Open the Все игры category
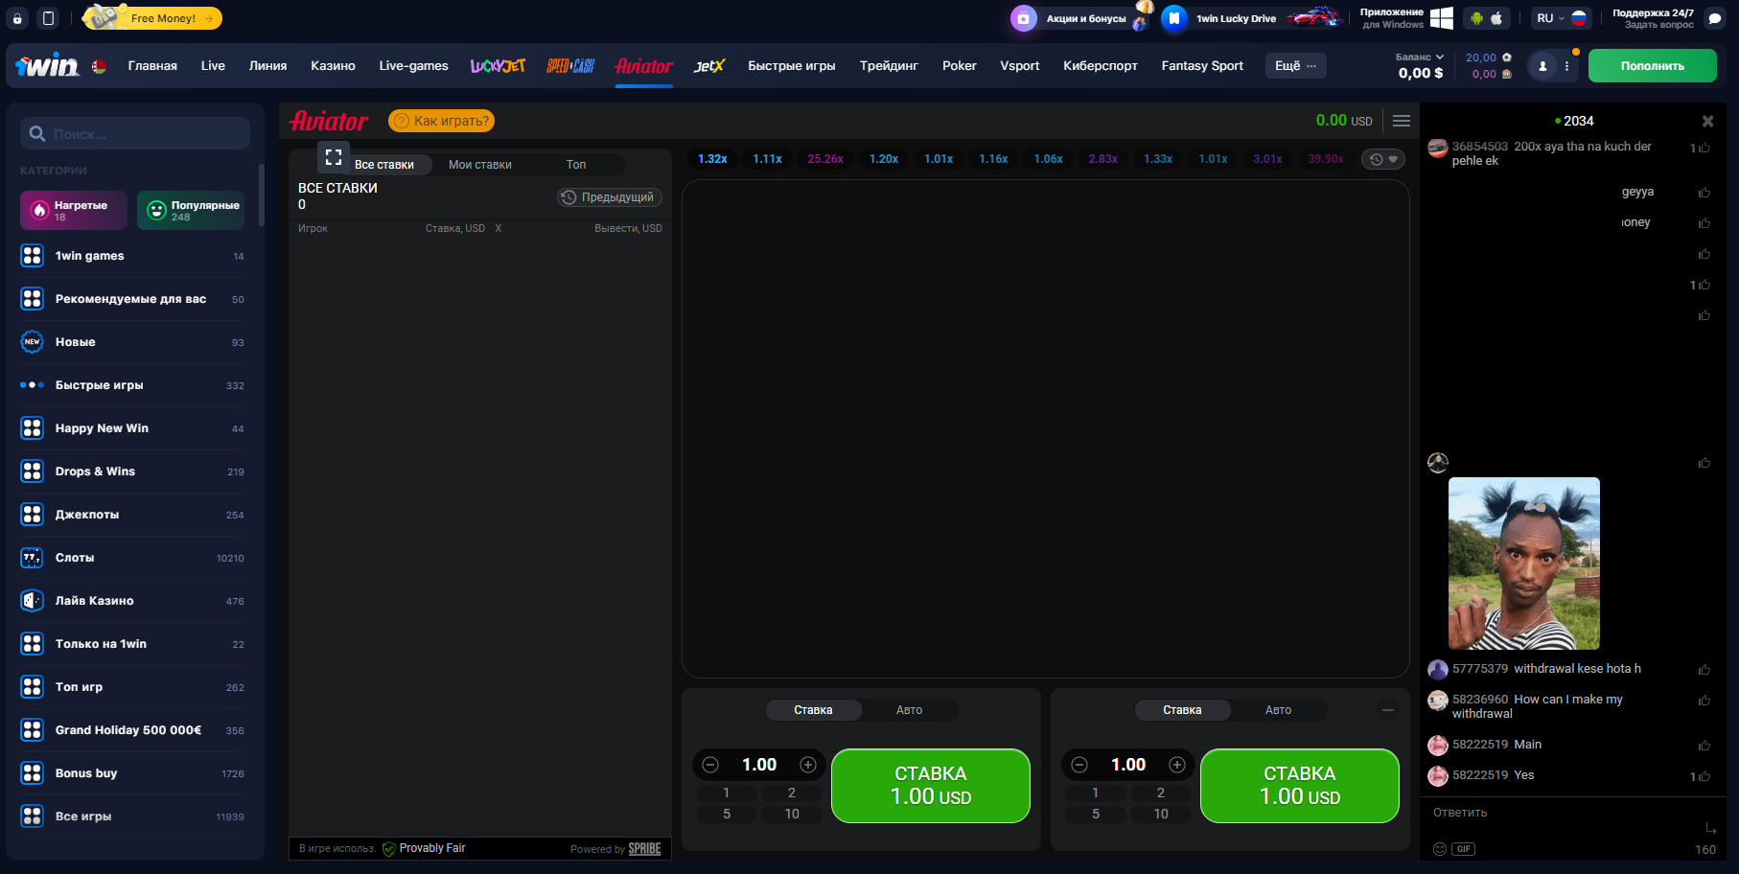This screenshot has width=1739, height=874. tap(132, 816)
